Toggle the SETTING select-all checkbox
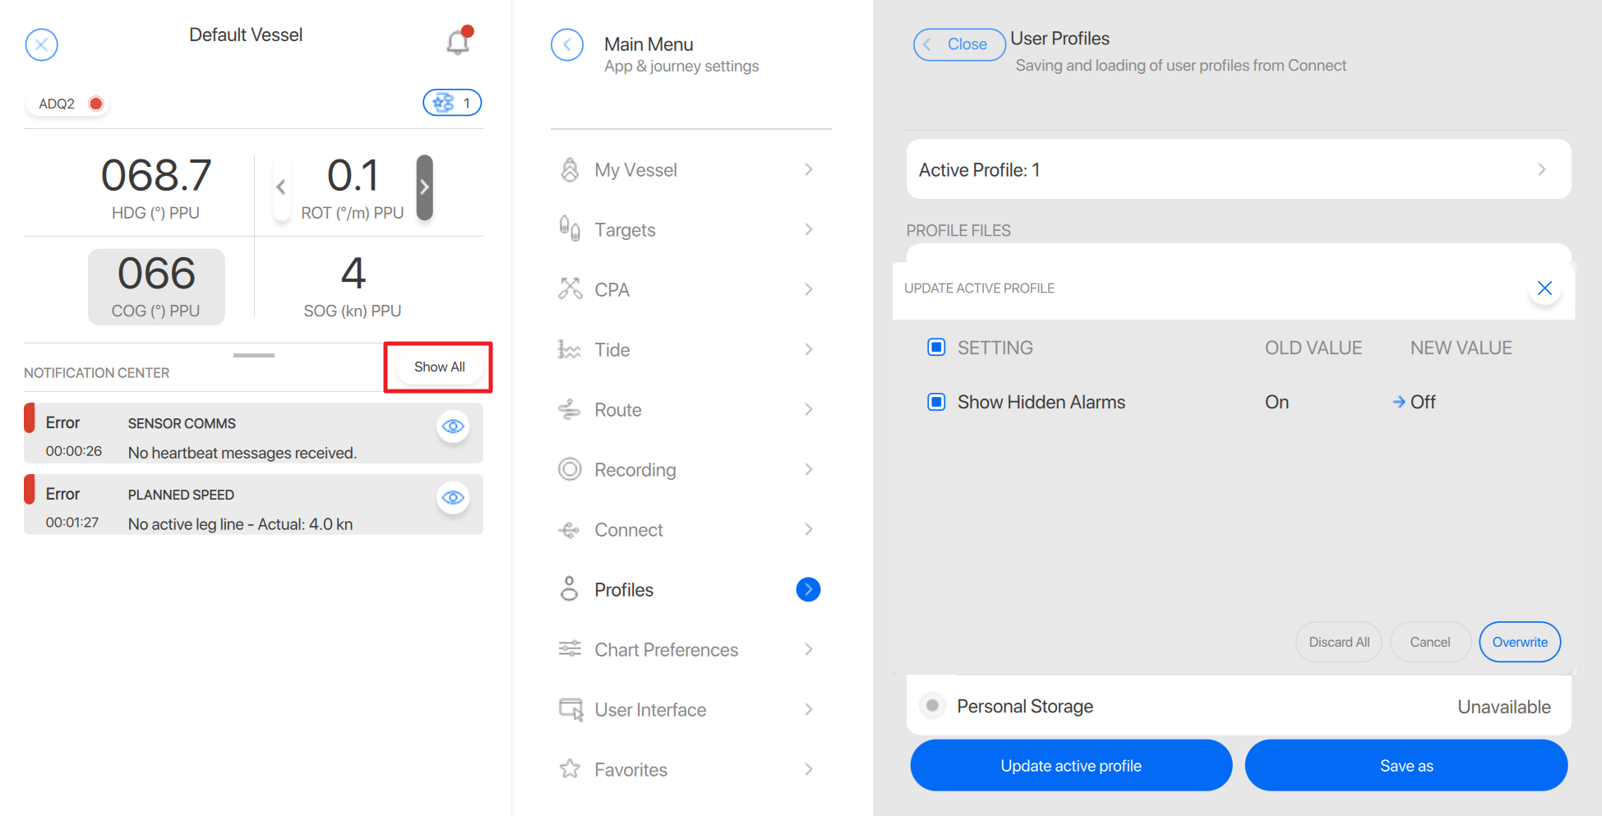 (936, 348)
